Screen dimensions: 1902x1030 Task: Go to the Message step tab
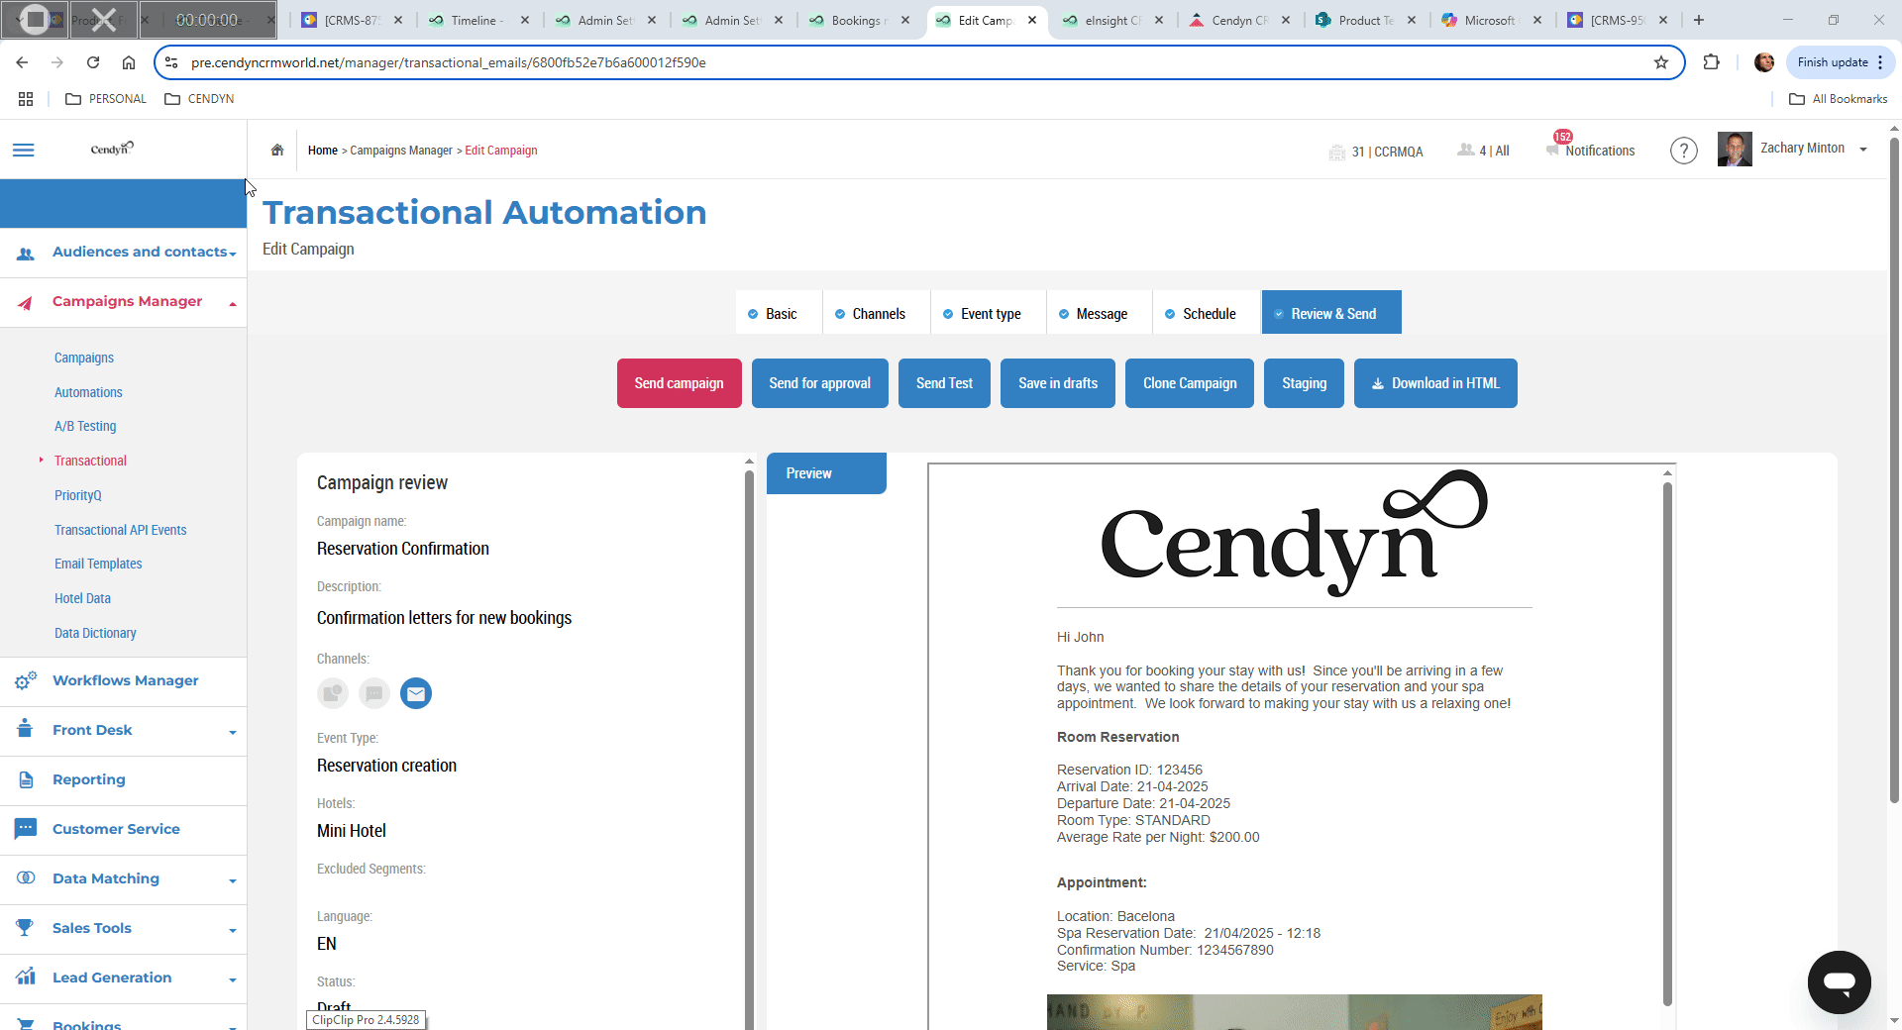point(1100,313)
